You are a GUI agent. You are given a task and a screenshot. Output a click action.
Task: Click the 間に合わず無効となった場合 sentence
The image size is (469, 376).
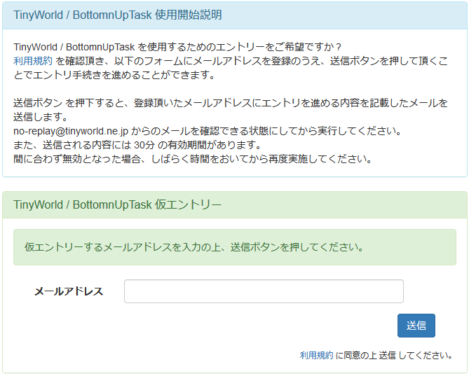[x=77, y=159]
